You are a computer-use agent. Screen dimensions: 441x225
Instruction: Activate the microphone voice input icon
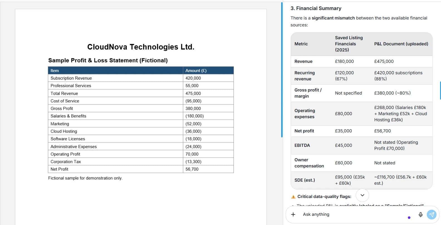420,214
